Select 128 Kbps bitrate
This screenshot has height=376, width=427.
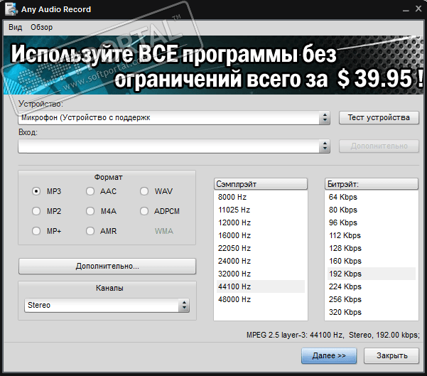click(x=372, y=248)
